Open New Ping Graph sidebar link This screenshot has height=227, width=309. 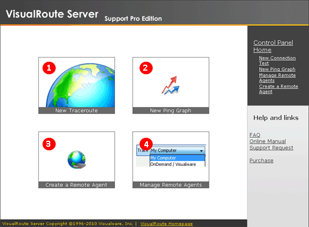click(277, 69)
